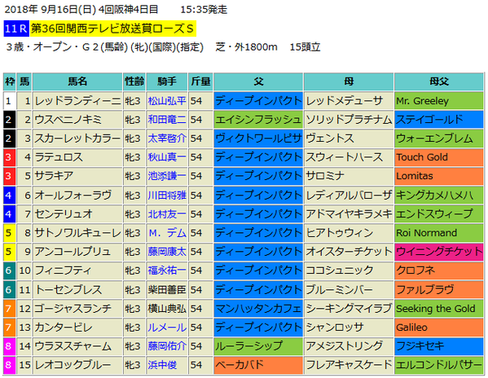Click sire cell ルーラーシップ

click(258, 346)
